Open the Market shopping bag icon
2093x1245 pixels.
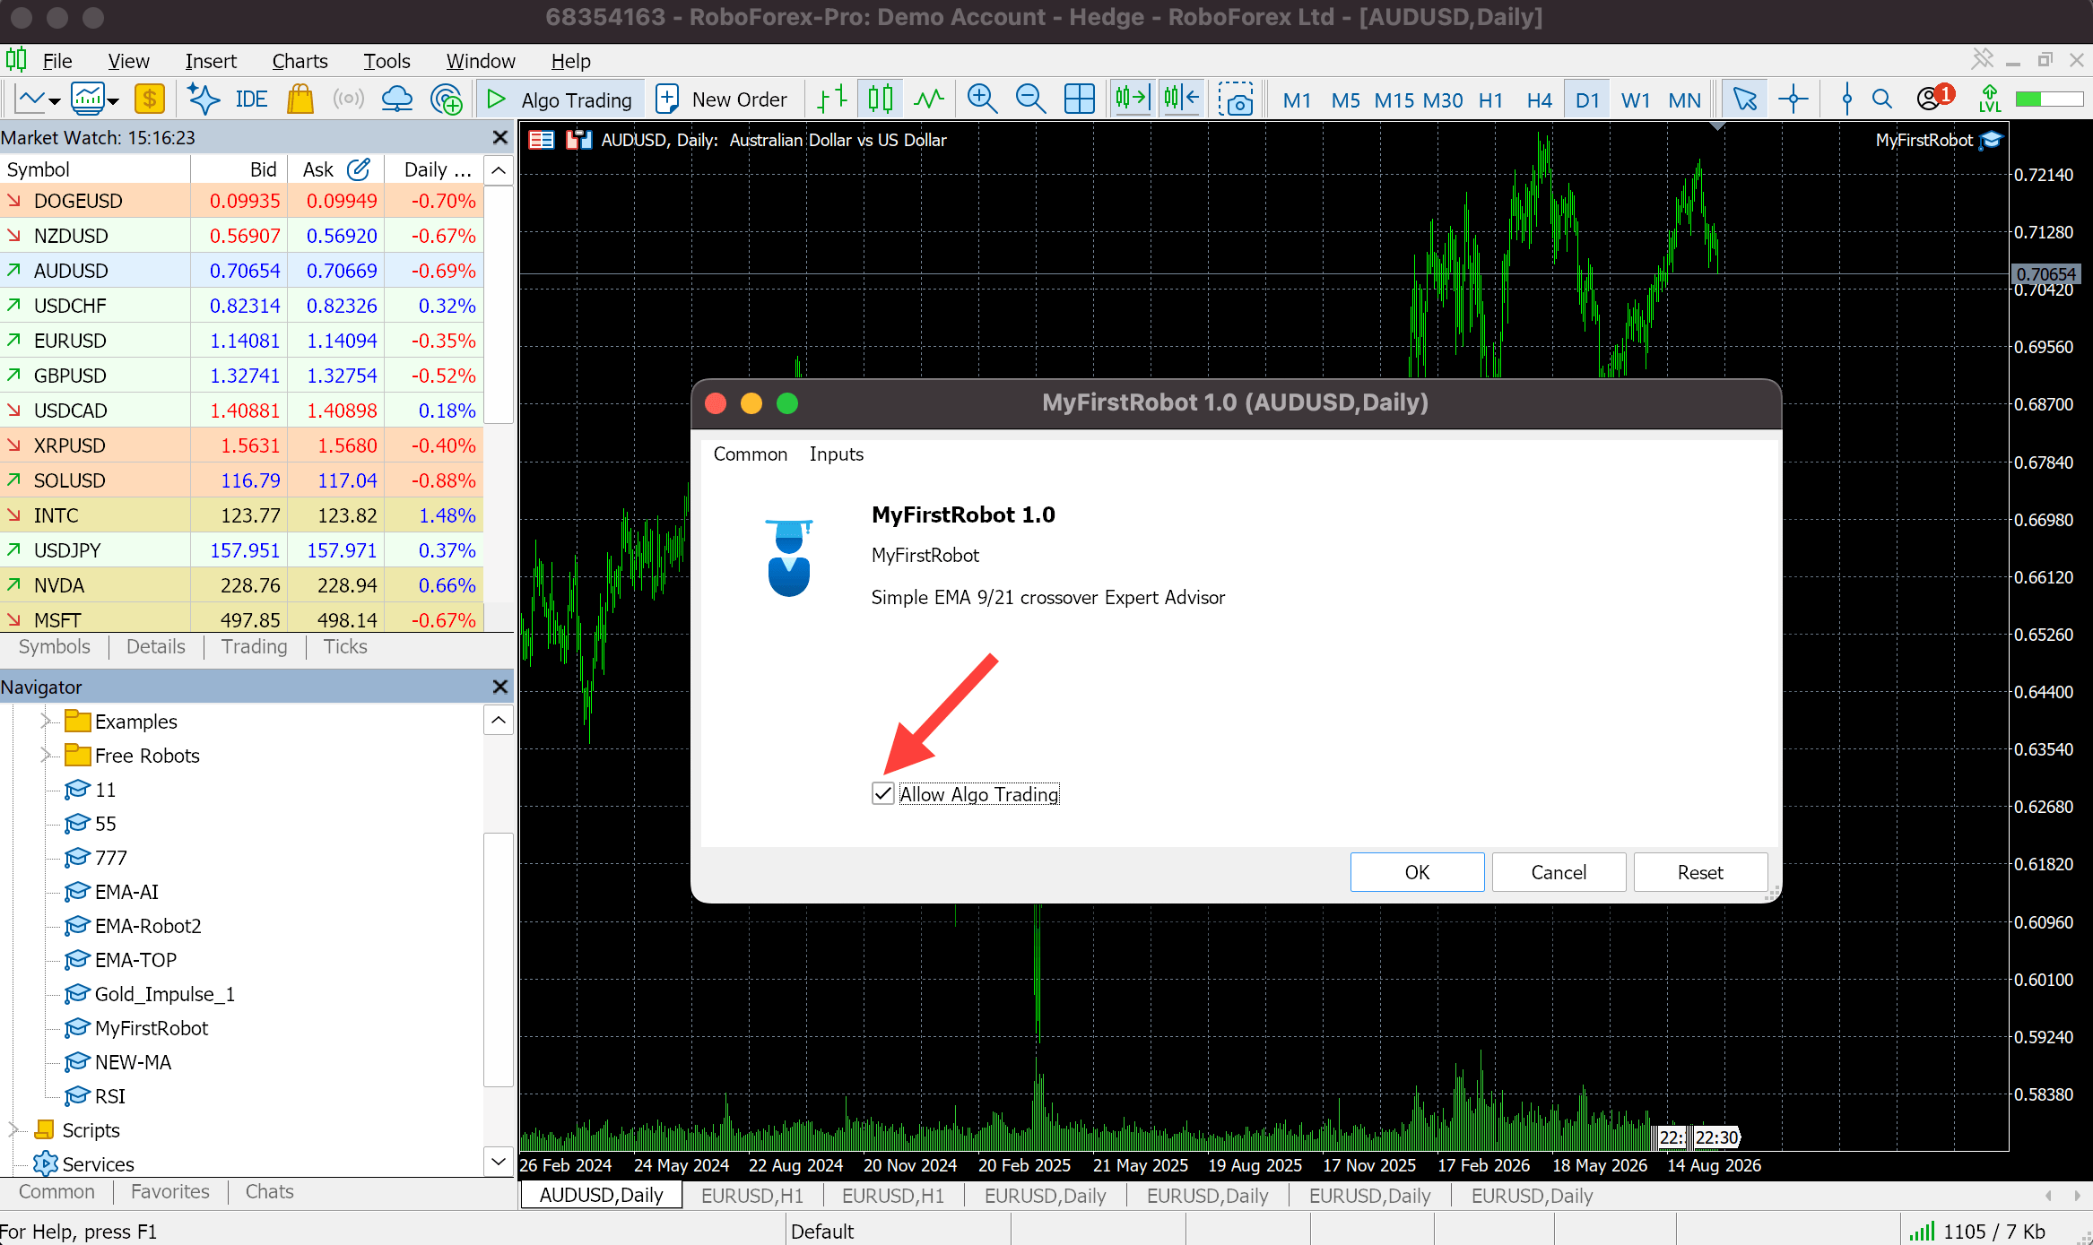(x=300, y=99)
